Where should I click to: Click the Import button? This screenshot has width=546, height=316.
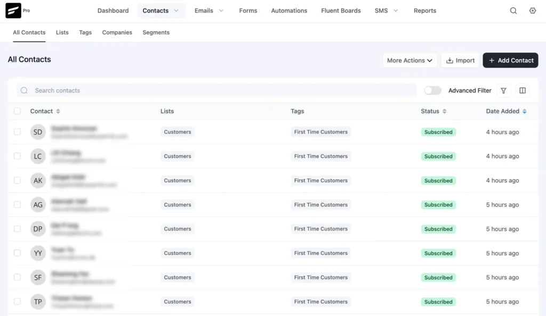point(460,60)
